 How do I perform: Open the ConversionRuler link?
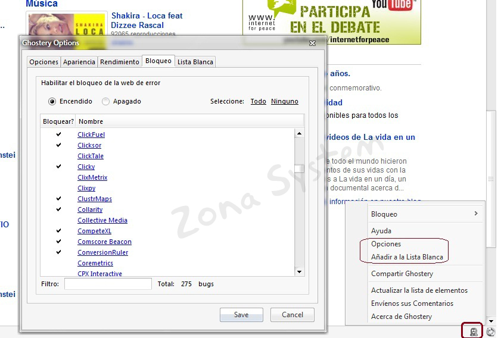tap(103, 253)
